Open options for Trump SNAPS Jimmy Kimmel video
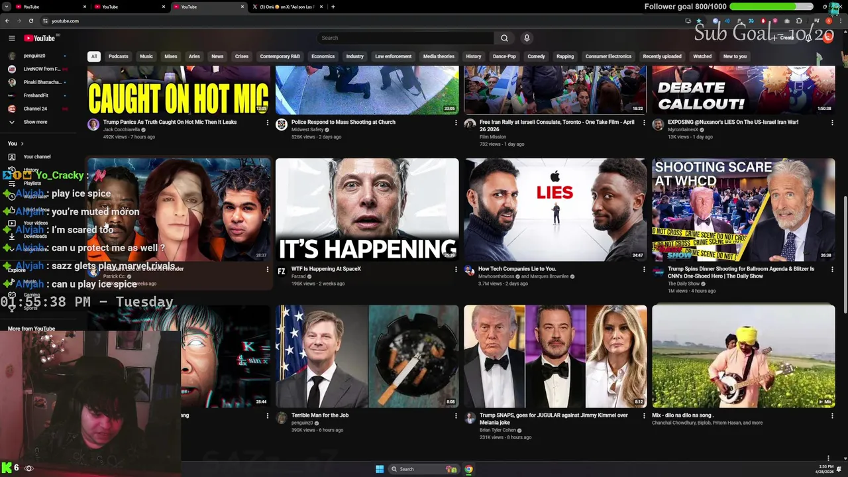This screenshot has width=848, height=477. [644, 416]
